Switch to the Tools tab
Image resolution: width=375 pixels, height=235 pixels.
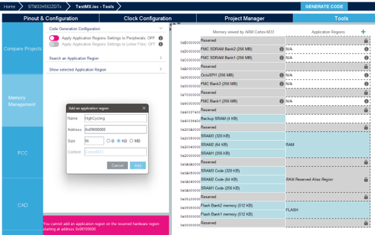[334, 19]
